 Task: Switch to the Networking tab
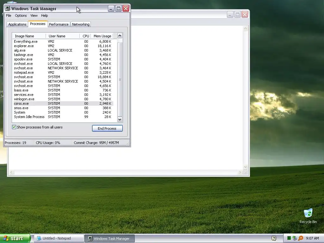point(81,24)
